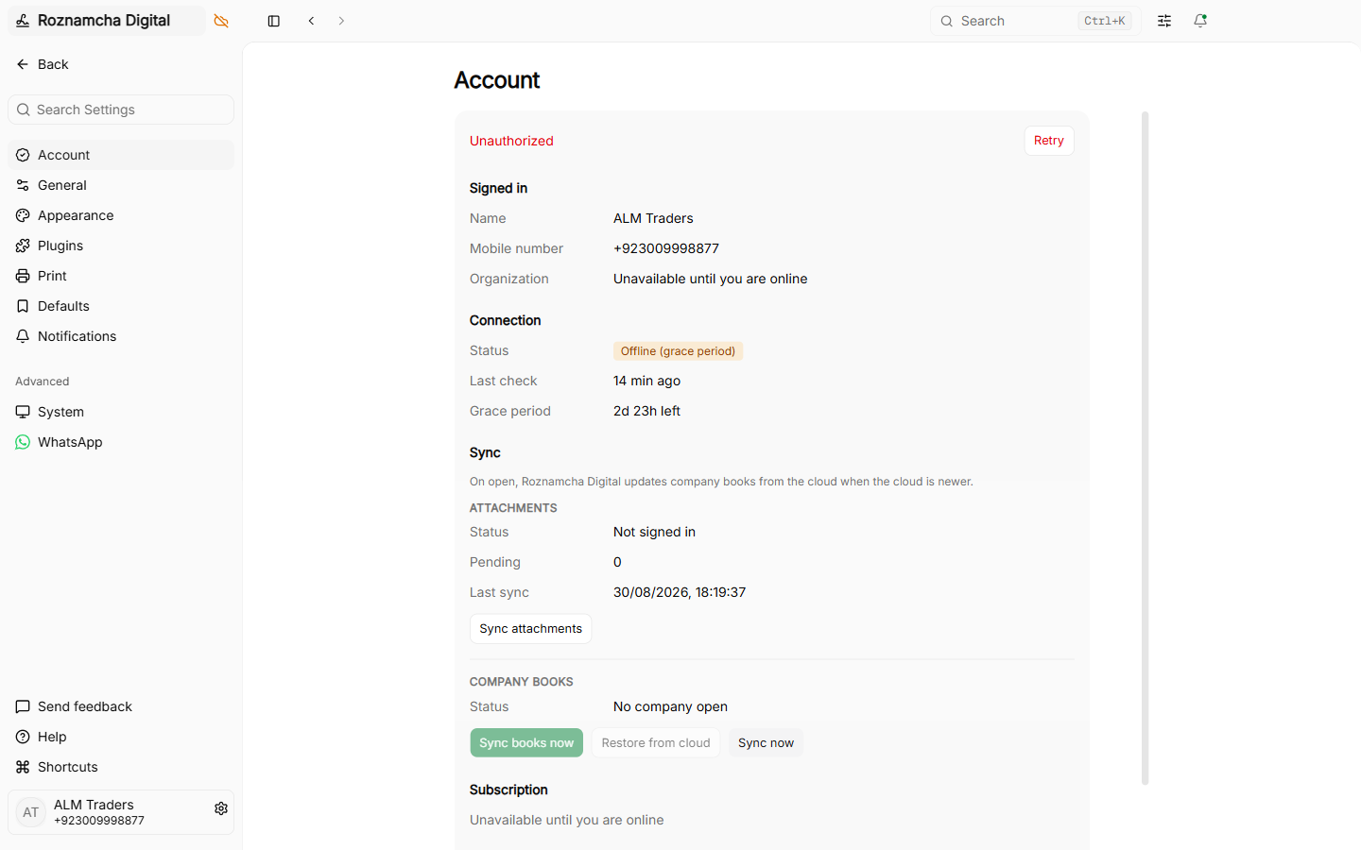Open the Print settings page
Screen dimensions: 1361x850
click(121, 276)
